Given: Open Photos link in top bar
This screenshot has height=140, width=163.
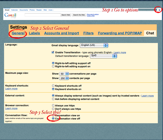Looking at the screenshot, I should click(32, 10).
